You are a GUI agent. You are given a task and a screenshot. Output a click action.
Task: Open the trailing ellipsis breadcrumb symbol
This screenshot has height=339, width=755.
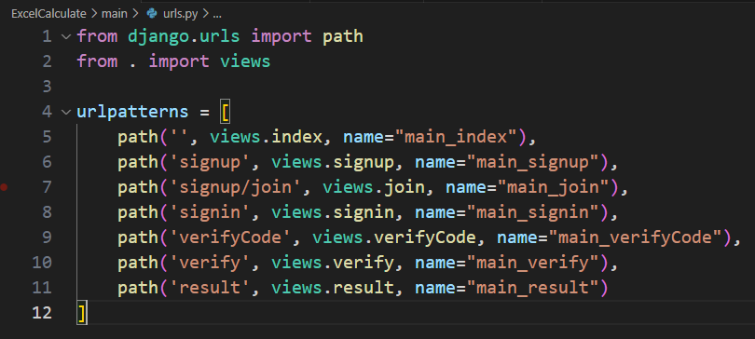pos(216,14)
